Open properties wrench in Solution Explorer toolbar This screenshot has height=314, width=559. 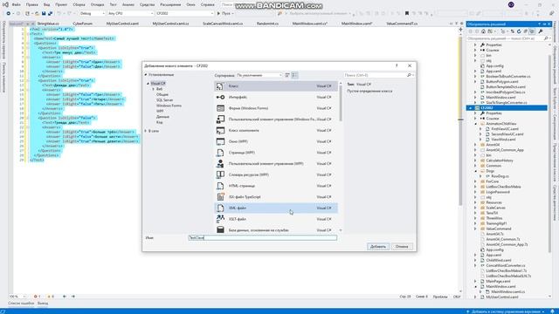tap(541, 31)
